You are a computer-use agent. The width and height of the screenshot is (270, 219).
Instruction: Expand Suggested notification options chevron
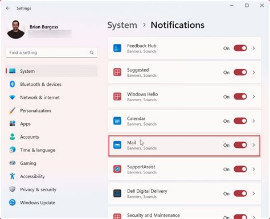coord(253,72)
